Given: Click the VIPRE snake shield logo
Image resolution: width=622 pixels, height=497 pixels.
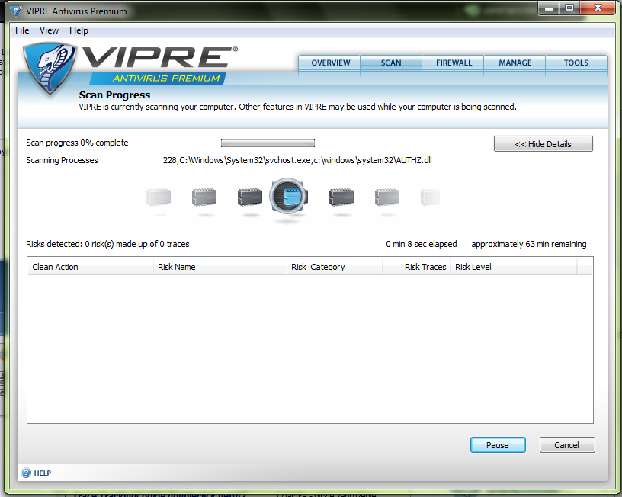Looking at the screenshot, I should click(50, 69).
